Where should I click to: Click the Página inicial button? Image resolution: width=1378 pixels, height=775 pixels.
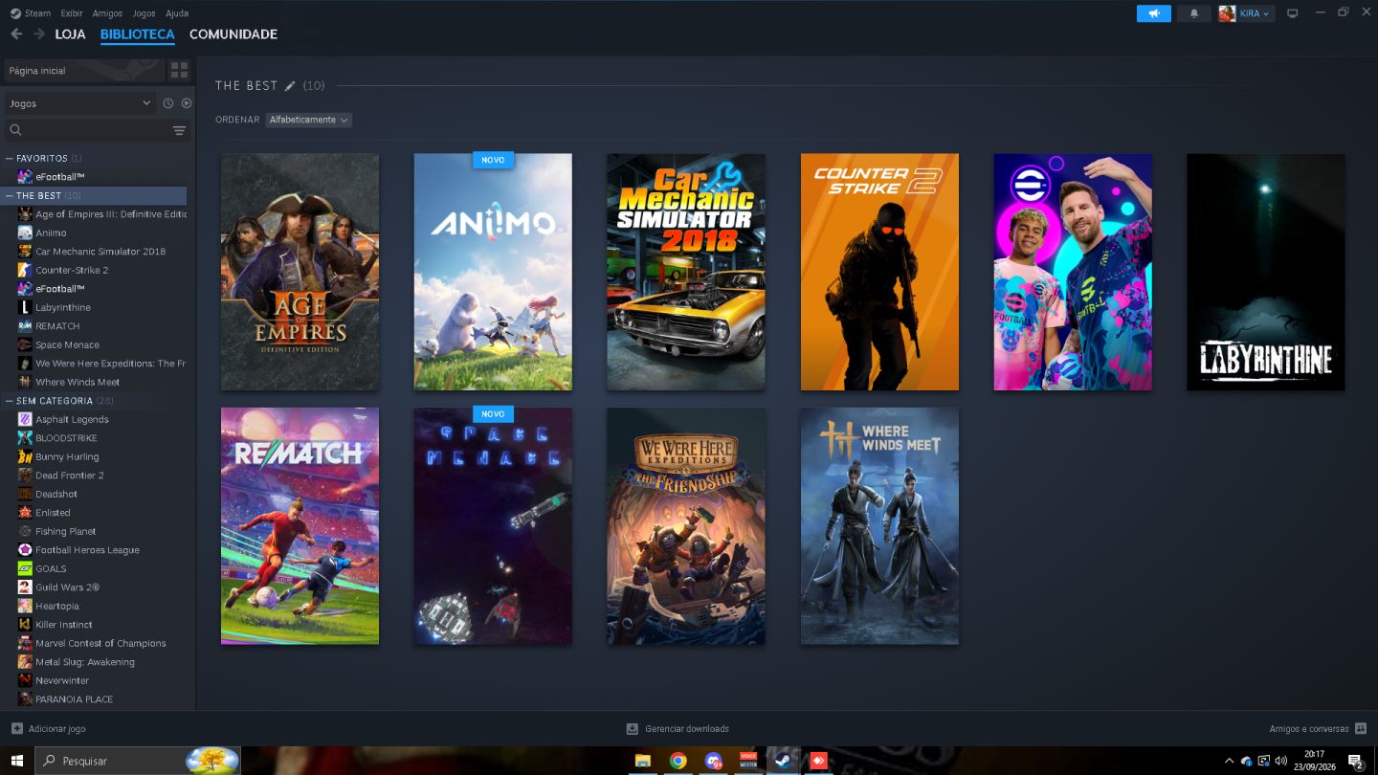pos(83,70)
